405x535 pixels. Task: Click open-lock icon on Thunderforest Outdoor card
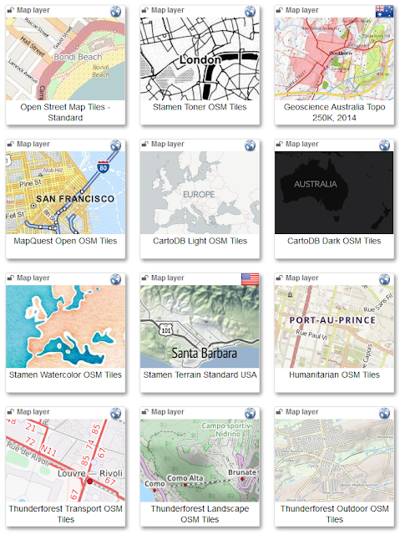pos(279,412)
